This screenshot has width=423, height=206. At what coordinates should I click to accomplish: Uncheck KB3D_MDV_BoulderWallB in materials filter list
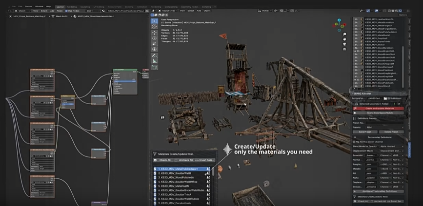point(155,173)
